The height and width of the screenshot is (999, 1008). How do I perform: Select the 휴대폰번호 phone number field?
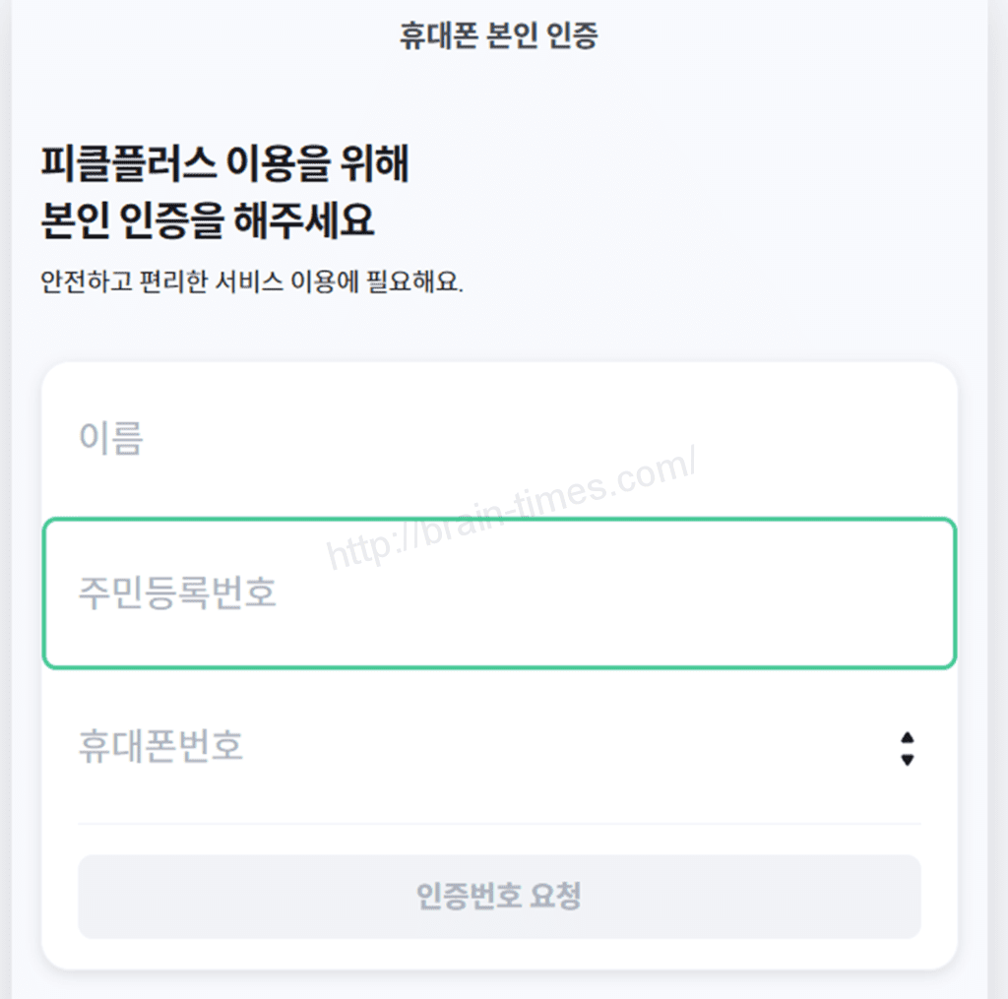[472, 748]
